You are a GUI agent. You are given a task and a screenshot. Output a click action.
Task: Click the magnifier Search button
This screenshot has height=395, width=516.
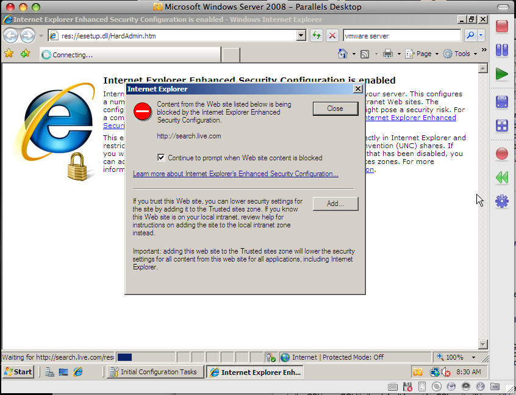pyautogui.click(x=471, y=35)
